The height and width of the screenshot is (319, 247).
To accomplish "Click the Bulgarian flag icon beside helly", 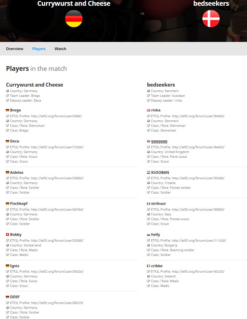I will pos(149,235).
